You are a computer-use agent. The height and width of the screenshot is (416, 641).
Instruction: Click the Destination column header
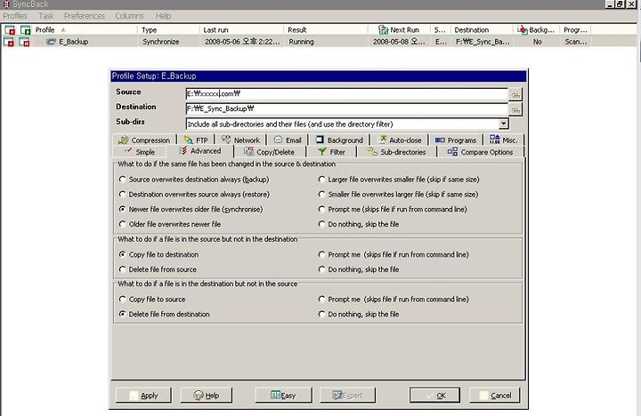482,30
